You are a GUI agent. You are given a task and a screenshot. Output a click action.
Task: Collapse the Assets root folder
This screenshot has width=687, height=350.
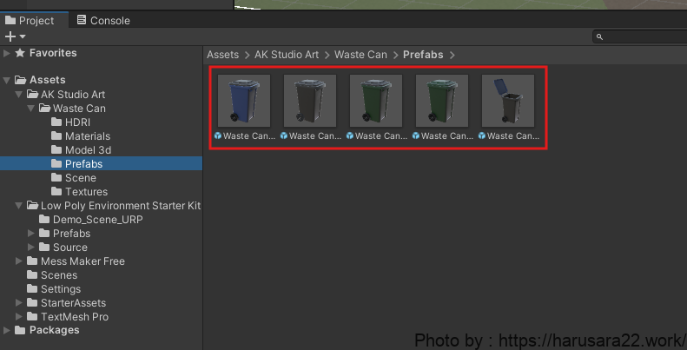(x=8, y=81)
